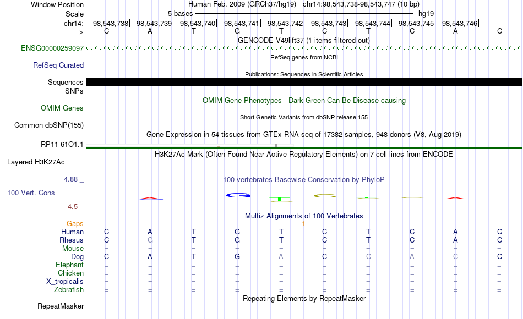Click the '--->' strand direction label
The width and height of the screenshot is (523, 319).
tap(78, 32)
